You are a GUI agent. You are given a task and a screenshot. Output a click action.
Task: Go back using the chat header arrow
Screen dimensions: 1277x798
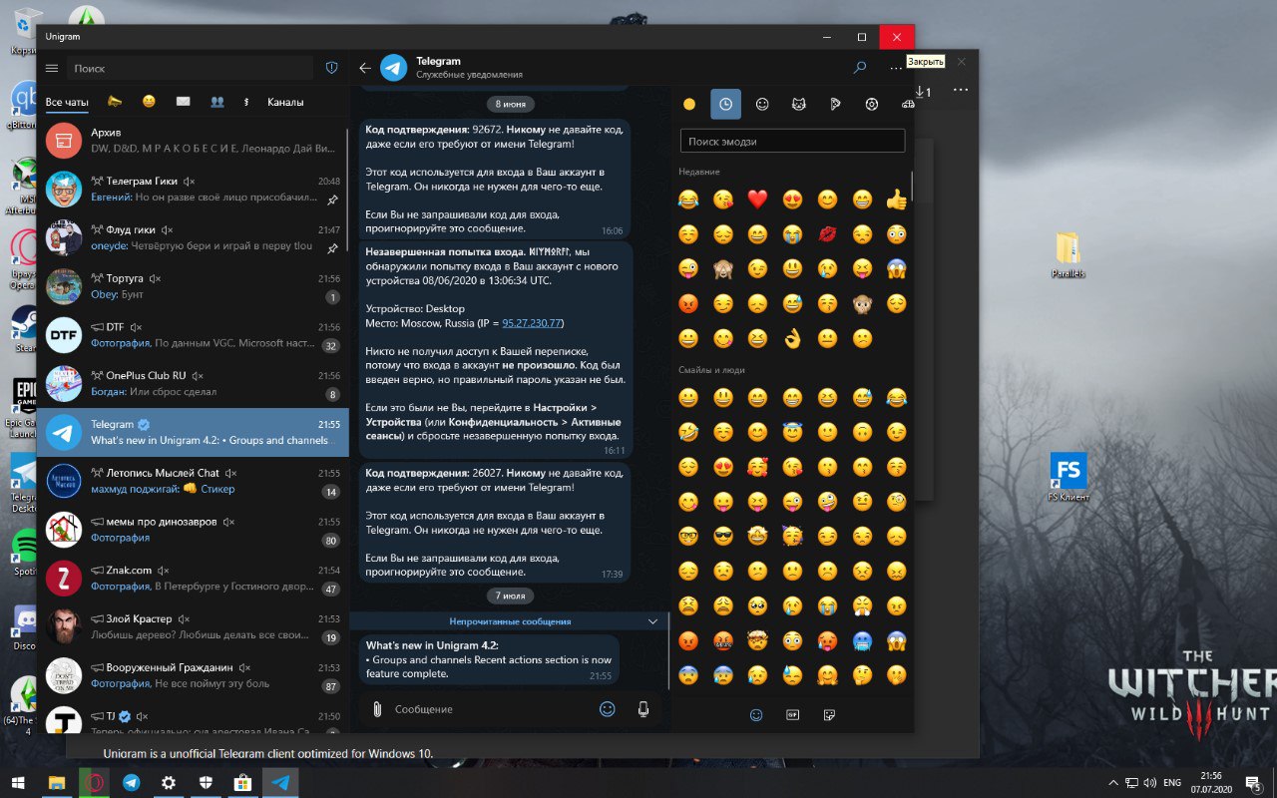(365, 68)
